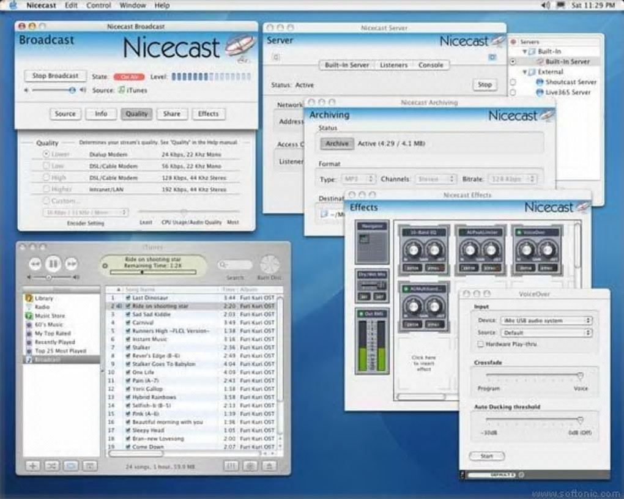Pause playback in iTunes
Viewport: 624px width, 499px height.
click(53, 264)
